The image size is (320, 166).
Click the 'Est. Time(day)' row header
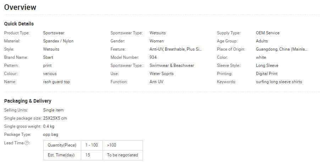click(x=62, y=155)
